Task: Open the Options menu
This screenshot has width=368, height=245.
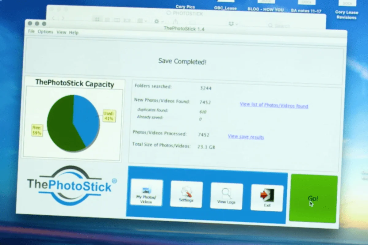Action: point(45,32)
